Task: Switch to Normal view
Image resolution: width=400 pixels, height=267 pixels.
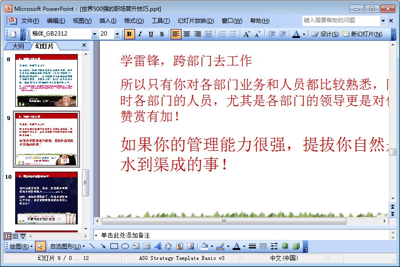Action: pos(8,236)
